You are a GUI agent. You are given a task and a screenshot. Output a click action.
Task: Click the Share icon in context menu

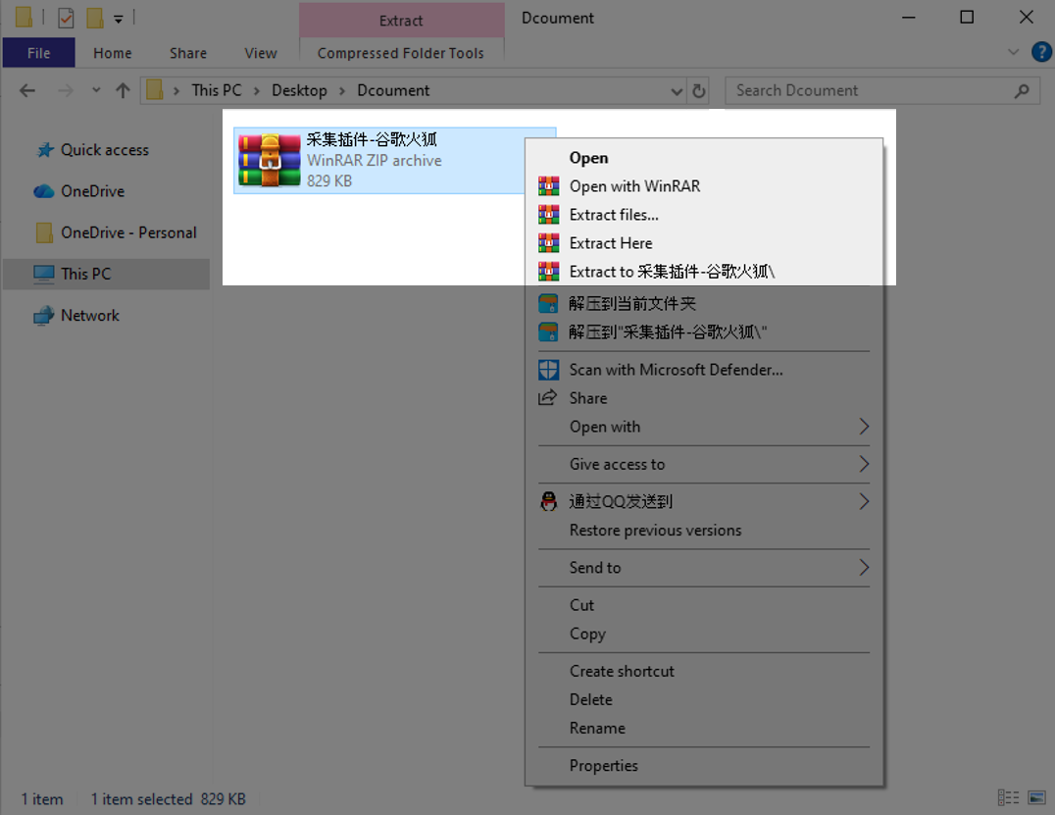click(548, 398)
